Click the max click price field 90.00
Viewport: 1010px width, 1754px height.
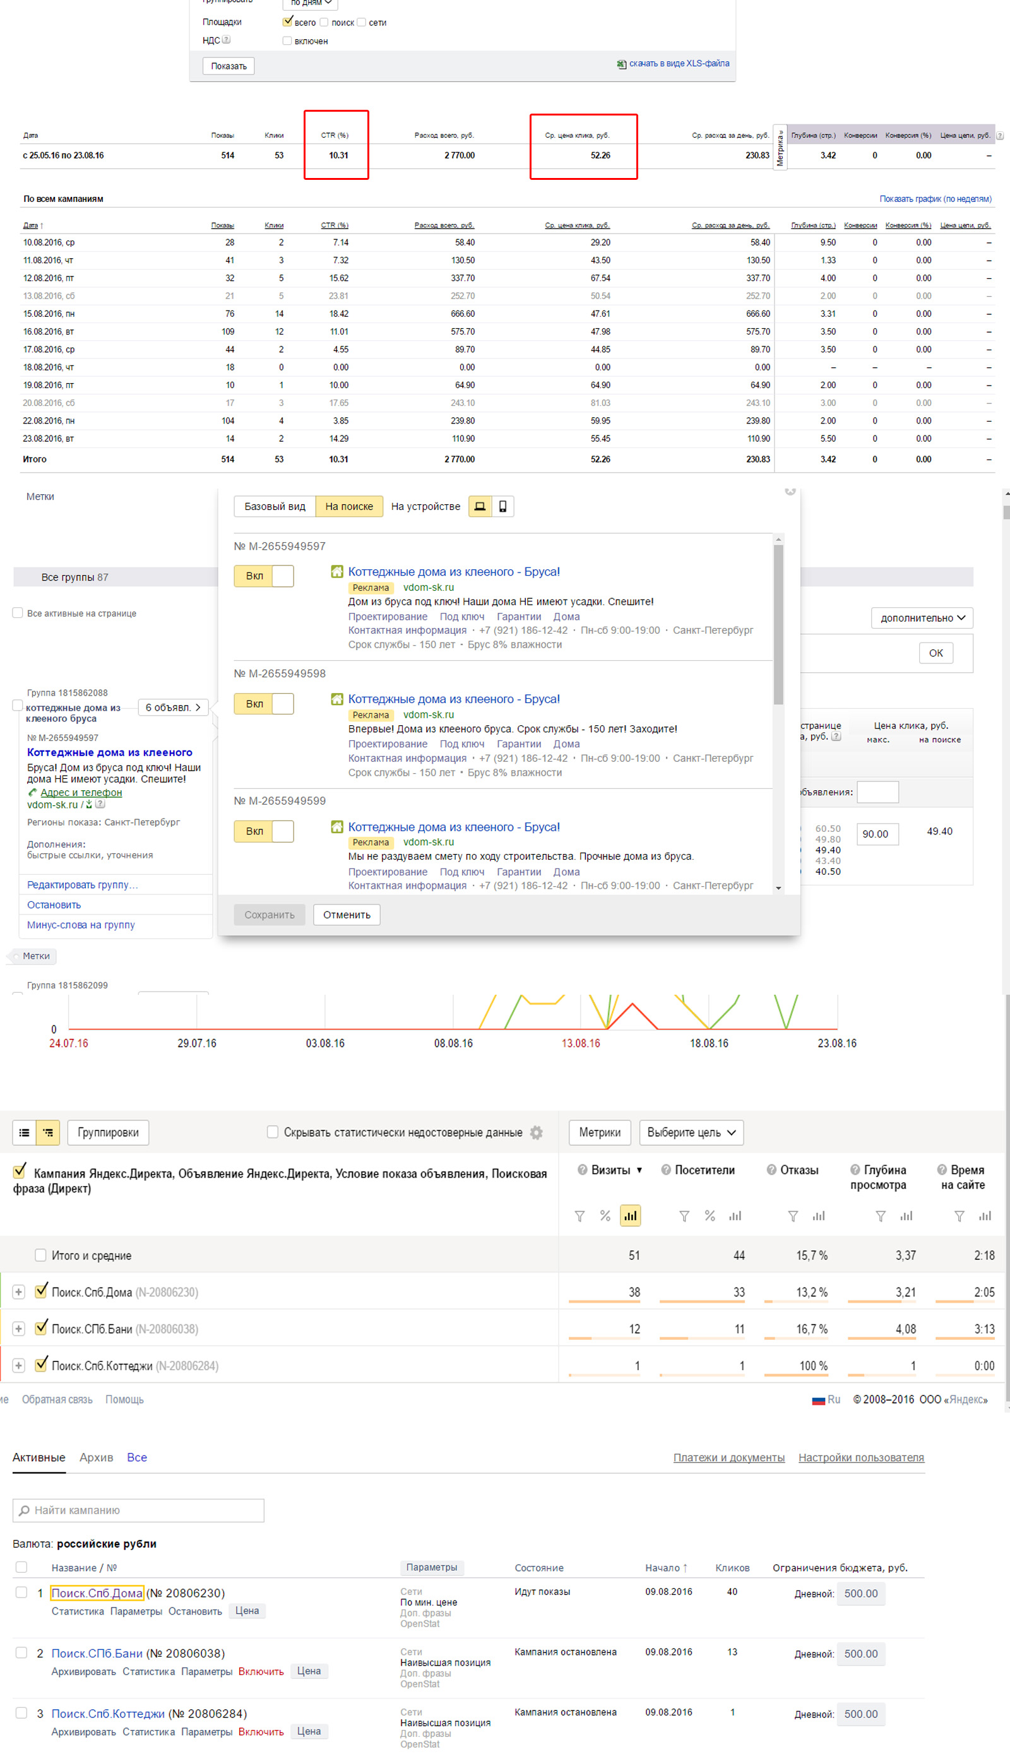click(877, 834)
